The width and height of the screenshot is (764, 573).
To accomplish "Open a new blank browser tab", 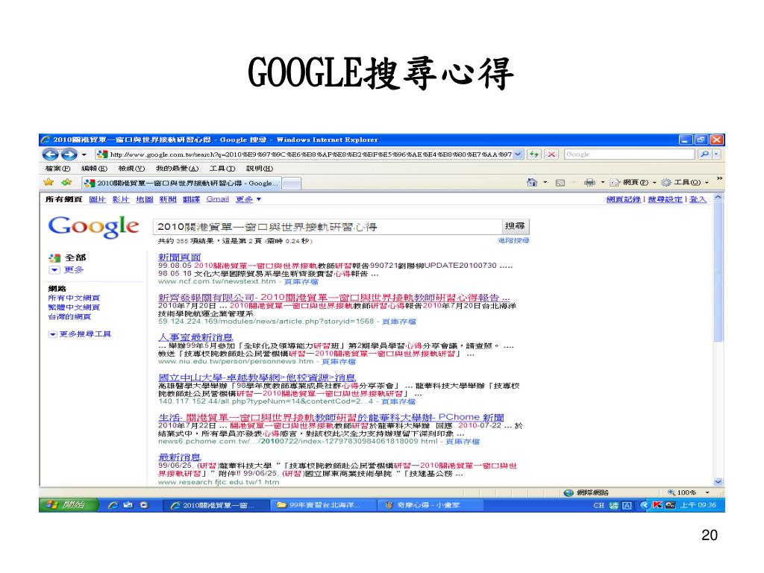I will pyautogui.click(x=292, y=184).
